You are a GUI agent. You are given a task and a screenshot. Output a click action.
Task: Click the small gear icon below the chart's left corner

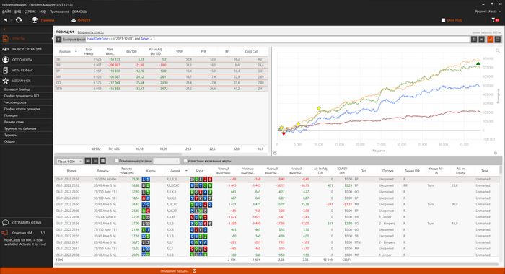[275, 154]
